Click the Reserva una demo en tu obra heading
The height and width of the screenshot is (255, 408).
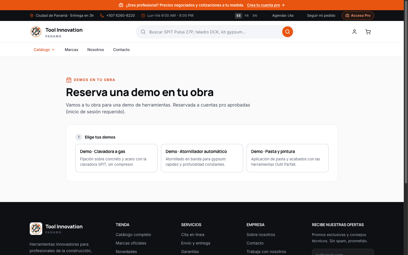(x=140, y=92)
